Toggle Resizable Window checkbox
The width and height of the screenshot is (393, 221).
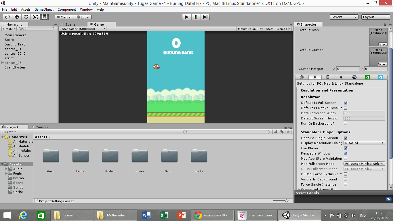pos(346,153)
